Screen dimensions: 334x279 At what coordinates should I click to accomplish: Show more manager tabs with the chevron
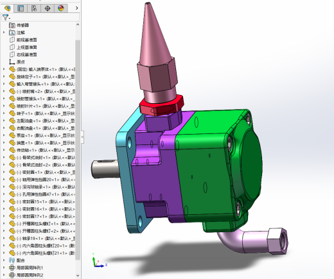point(76,8)
